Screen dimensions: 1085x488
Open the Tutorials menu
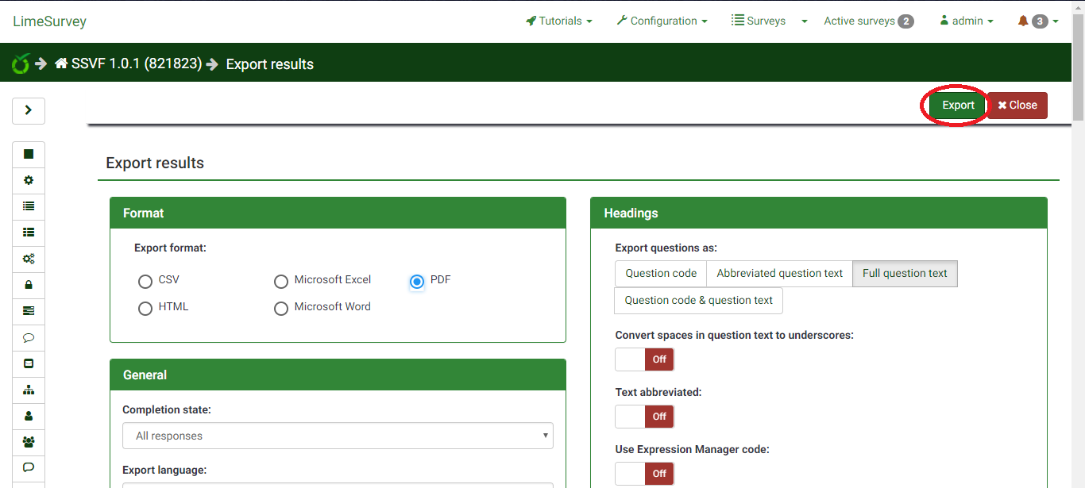[559, 21]
